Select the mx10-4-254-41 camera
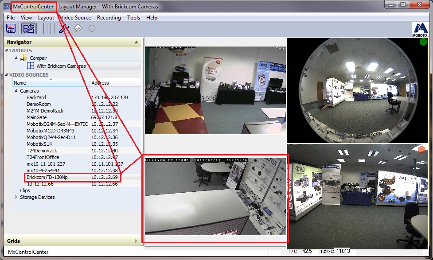This screenshot has height=260, width=433. [x=43, y=170]
